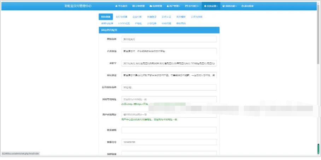Switch to the 支付与结算 tab
321x160 pixels.
tap(121, 17)
